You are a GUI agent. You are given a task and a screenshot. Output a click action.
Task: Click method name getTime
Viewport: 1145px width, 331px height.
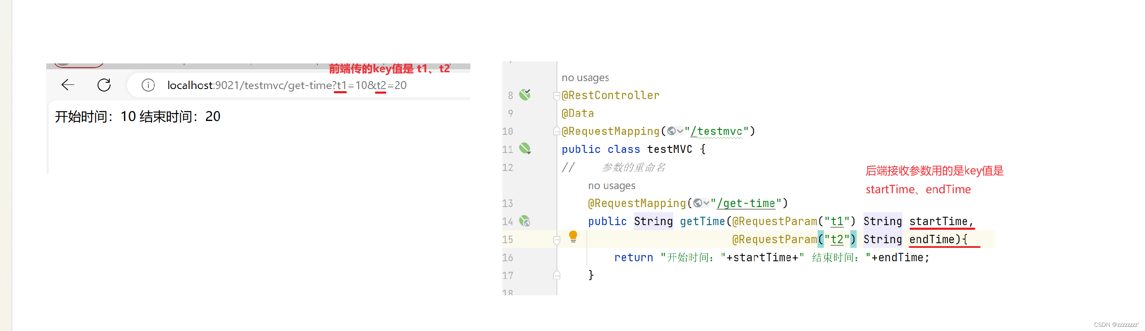pyautogui.click(x=702, y=221)
